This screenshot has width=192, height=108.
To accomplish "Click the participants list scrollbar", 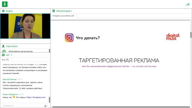I will tap(49, 51).
